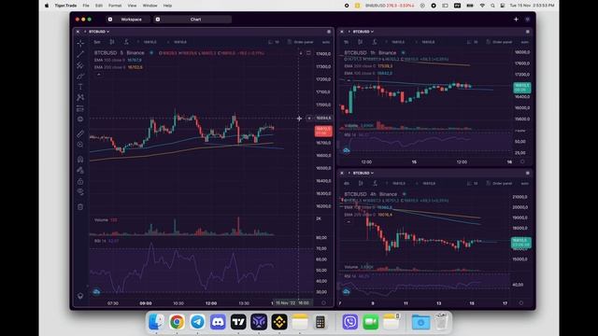
Task: Open Discord from the dock
Action: (218, 322)
